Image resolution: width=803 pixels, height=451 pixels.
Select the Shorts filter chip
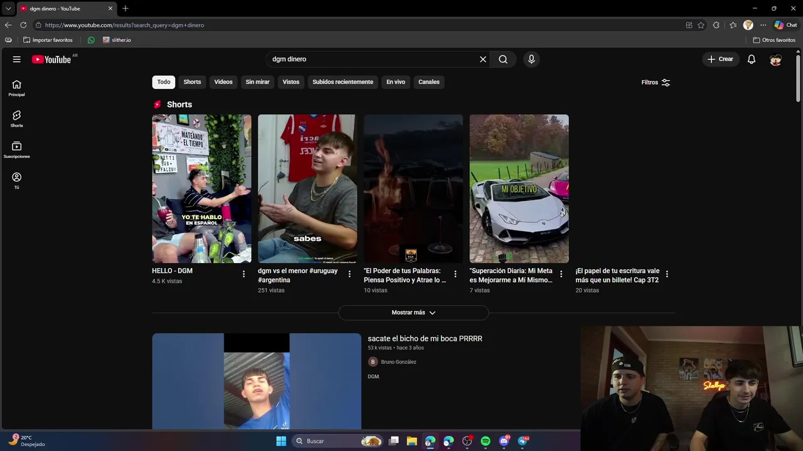click(x=192, y=82)
